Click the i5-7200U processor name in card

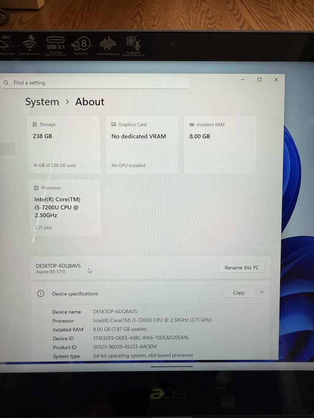pyautogui.click(x=57, y=207)
